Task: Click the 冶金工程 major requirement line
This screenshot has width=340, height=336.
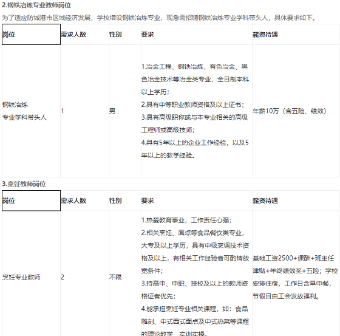Action: (195, 79)
